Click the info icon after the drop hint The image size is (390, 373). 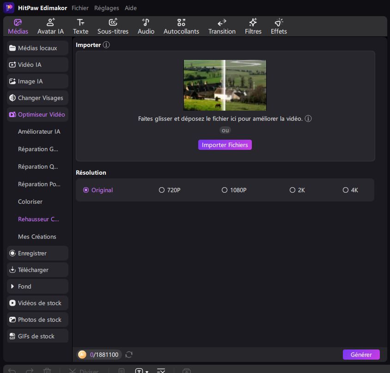click(308, 118)
